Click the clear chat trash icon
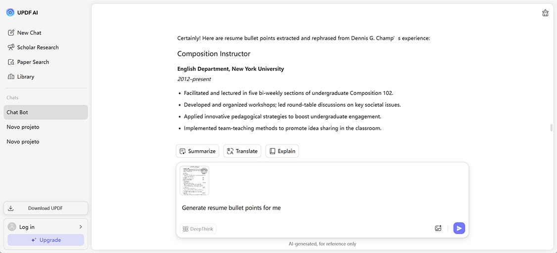 click(x=545, y=13)
